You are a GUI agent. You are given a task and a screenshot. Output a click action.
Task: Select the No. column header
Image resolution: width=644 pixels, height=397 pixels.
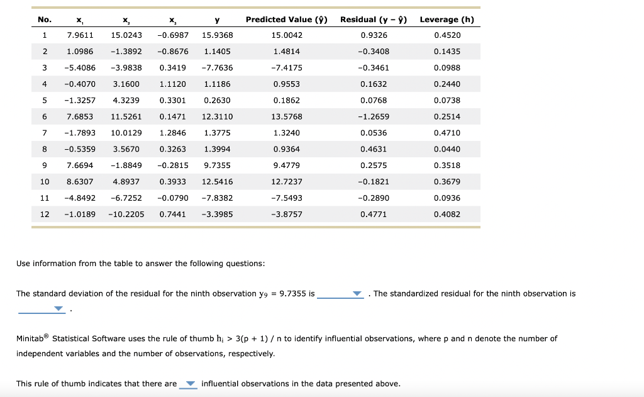pos(44,20)
